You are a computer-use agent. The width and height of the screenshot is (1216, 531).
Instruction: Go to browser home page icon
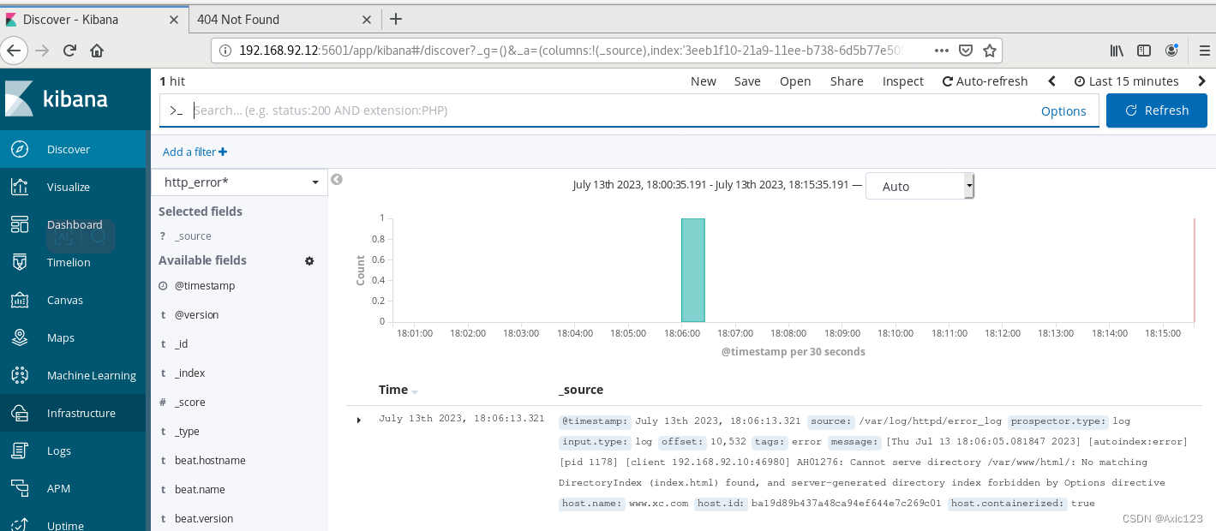[97, 51]
